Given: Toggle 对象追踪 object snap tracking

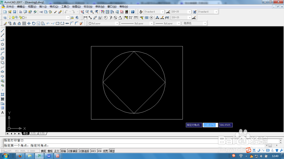Looking at the screenshot, I should click(84, 151).
